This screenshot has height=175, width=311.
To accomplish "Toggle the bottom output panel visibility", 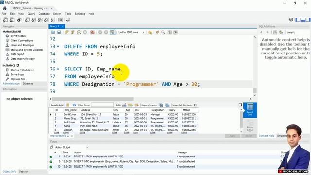I will 303,19.
